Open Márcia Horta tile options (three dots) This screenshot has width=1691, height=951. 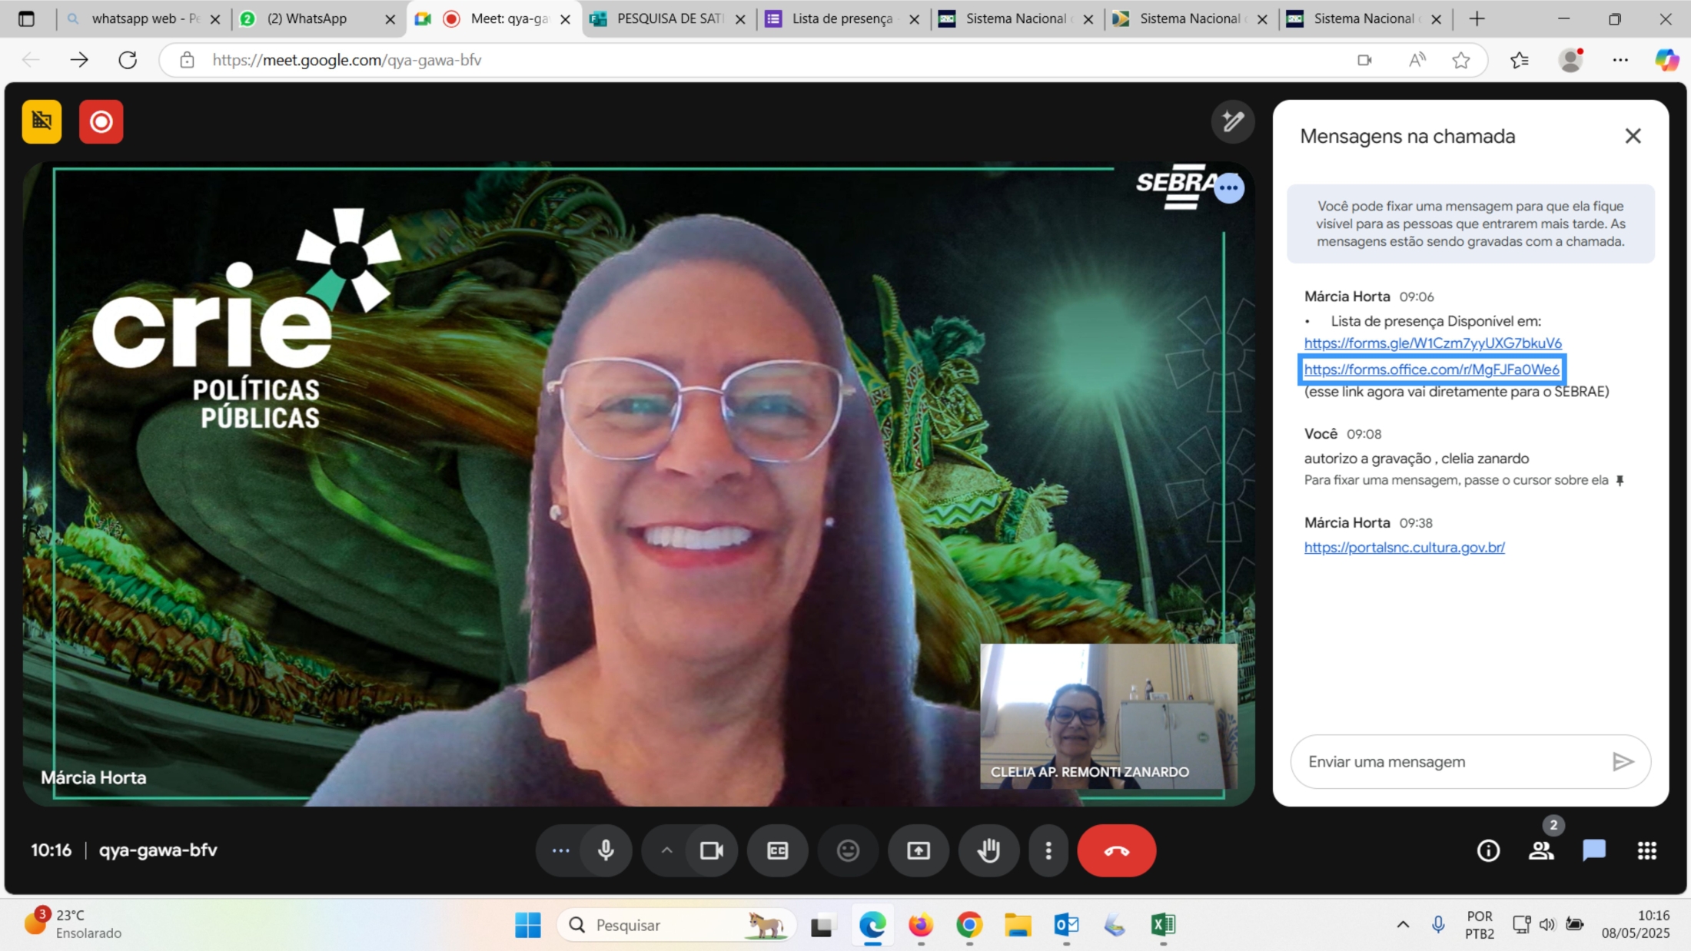(x=1229, y=187)
